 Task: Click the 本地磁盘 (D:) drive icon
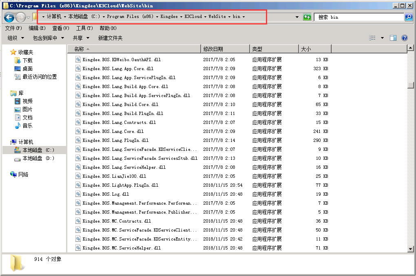pos(17,159)
